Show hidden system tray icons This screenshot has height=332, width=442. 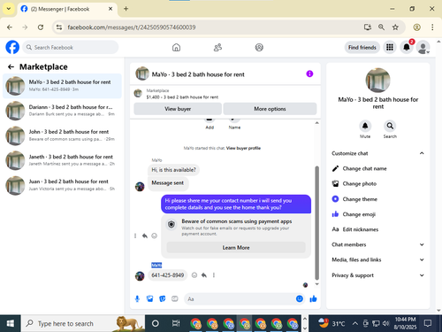pos(355,323)
